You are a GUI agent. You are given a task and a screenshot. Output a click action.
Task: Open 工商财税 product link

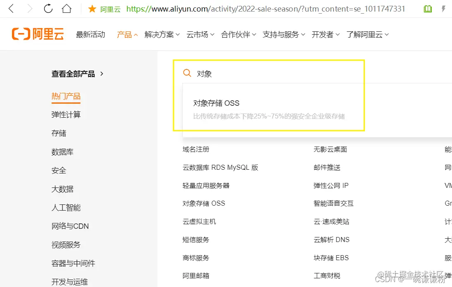pyautogui.click(x=327, y=276)
